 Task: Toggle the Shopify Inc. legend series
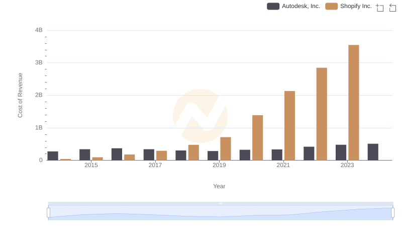pyautogui.click(x=348, y=6)
